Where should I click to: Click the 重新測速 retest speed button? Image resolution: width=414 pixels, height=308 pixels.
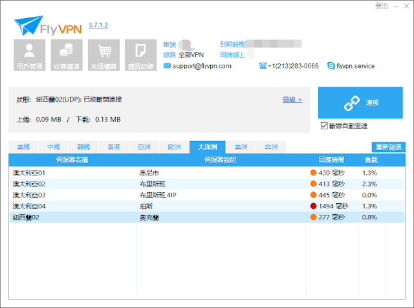click(x=388, y=147)
